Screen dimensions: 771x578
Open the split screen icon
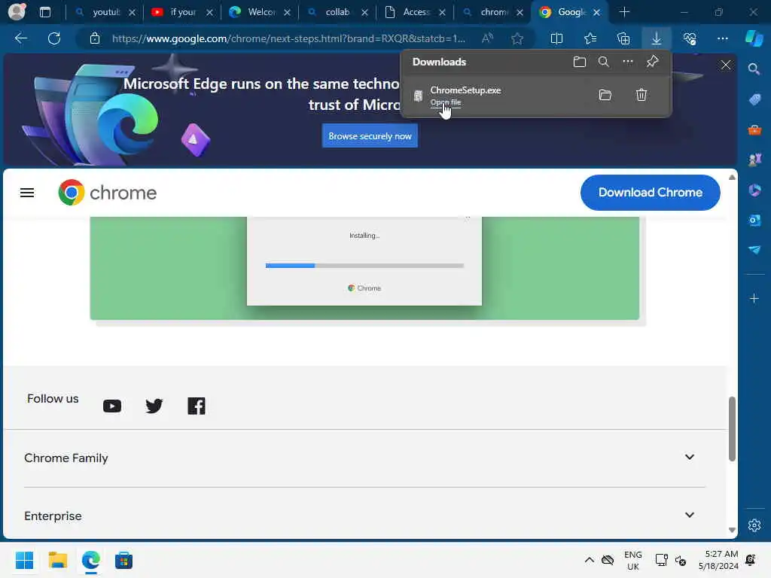pos(556,38)
